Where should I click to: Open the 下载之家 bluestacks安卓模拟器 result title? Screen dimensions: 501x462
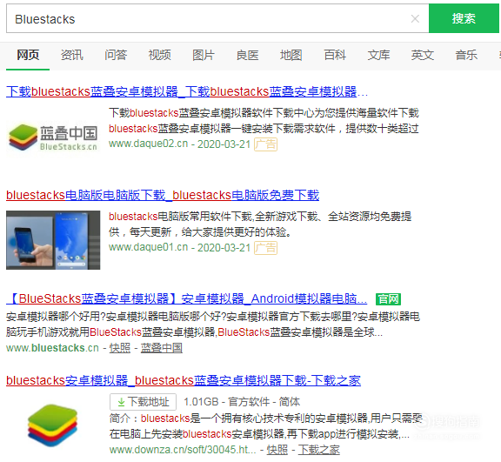coord(184,380)
